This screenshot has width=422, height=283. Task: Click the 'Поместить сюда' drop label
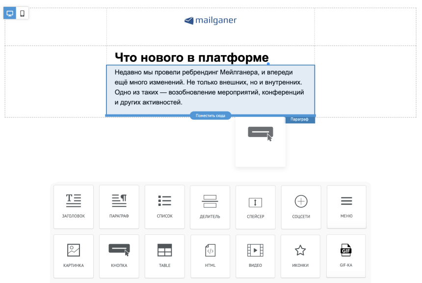pos(211,115)
